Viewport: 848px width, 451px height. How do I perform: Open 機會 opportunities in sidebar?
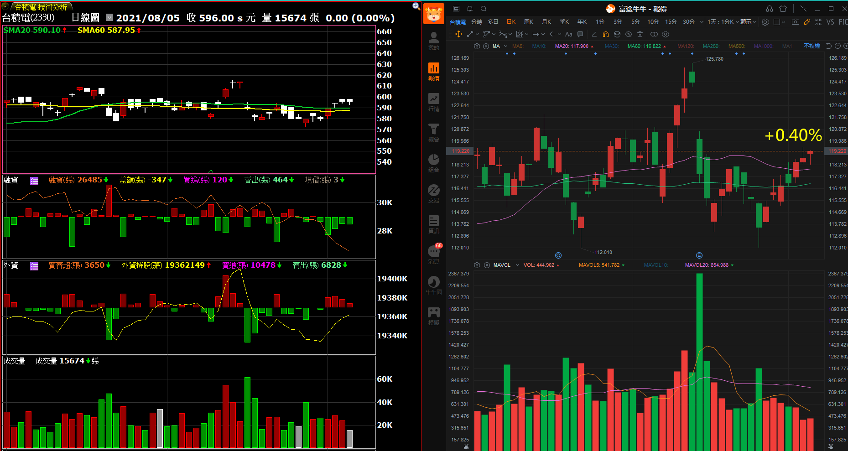tap(433, 133)
